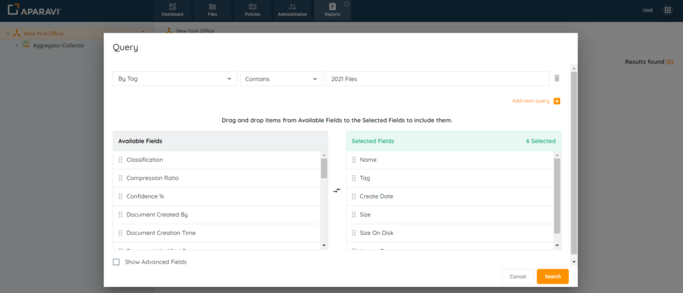Click the swap arrows between field lists
Screen dimensions: 683x293
(x=337, y=190)
